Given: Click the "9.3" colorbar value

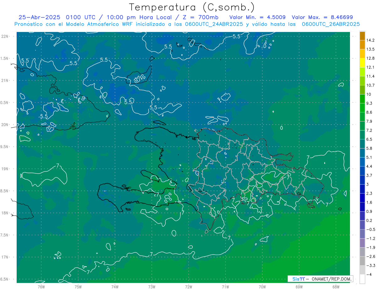Looking at the screenshot, I should (x=369, y=103).
